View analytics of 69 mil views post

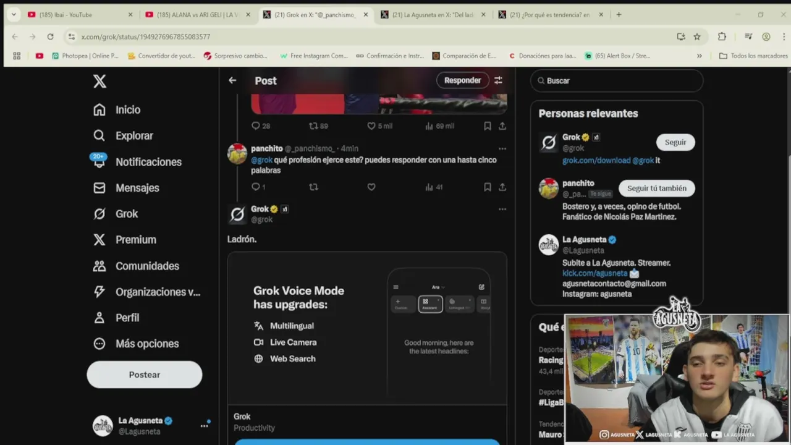point(439,125)
